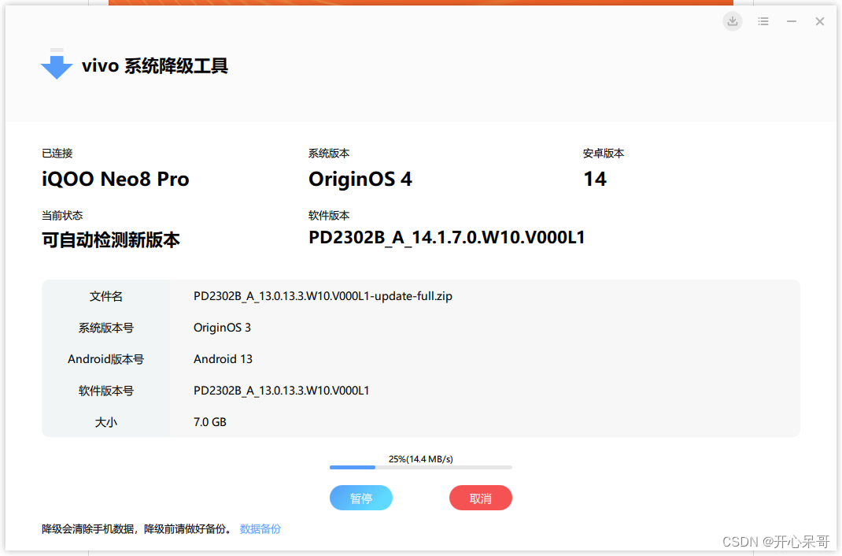This screenshot has width=842, height=556.
Task: Click the 软件版本号 row label
Action: coord(105,391)
